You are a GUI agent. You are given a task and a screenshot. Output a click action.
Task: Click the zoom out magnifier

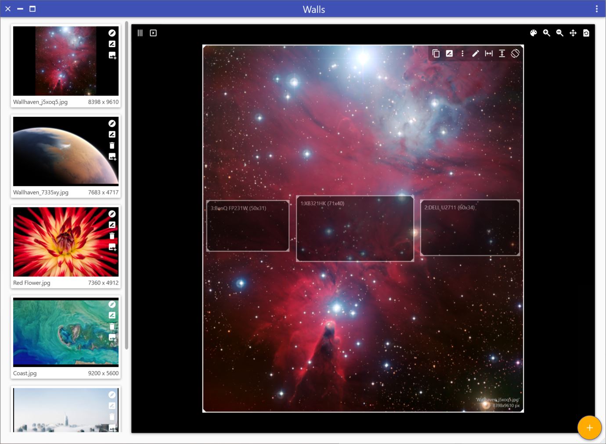point(560,33)
